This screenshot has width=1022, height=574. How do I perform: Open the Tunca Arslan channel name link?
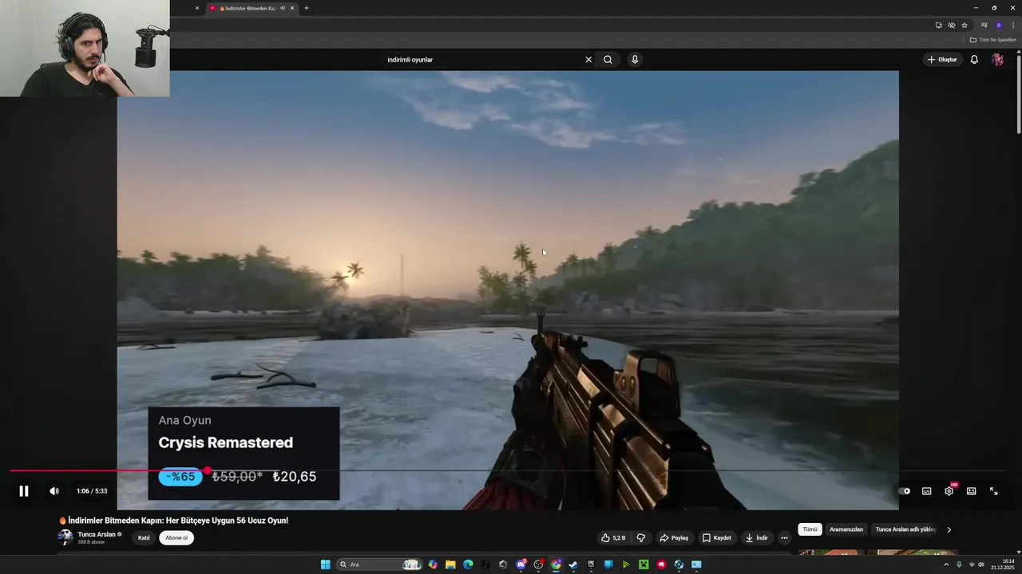97,534
